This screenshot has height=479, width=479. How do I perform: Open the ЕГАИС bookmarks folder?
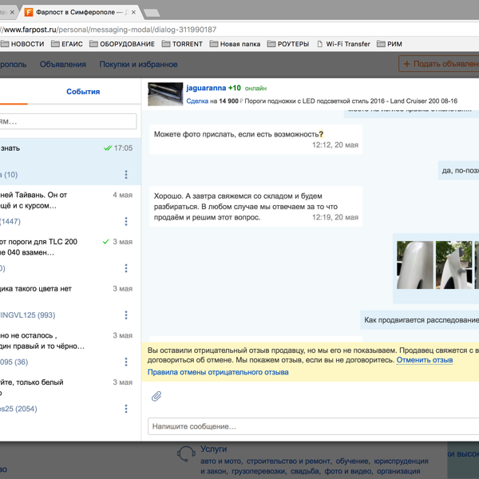pos(67,44)
